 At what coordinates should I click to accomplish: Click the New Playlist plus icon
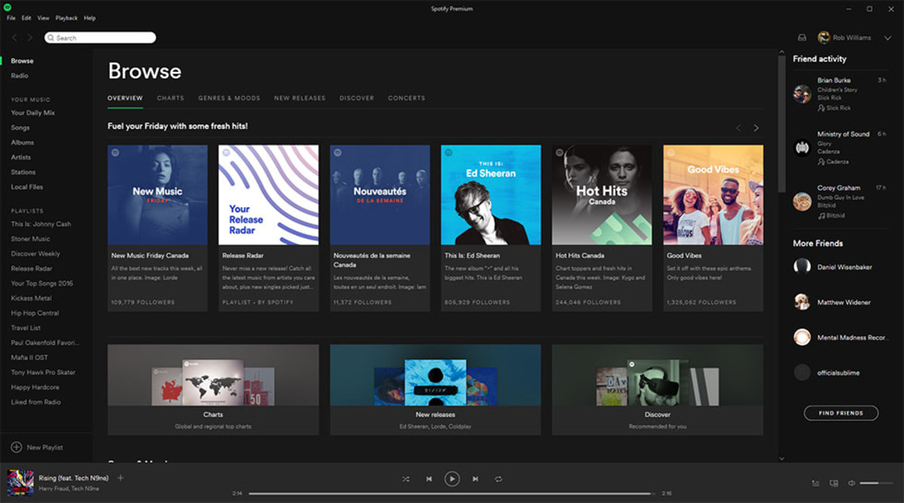(x=17, y=447)
